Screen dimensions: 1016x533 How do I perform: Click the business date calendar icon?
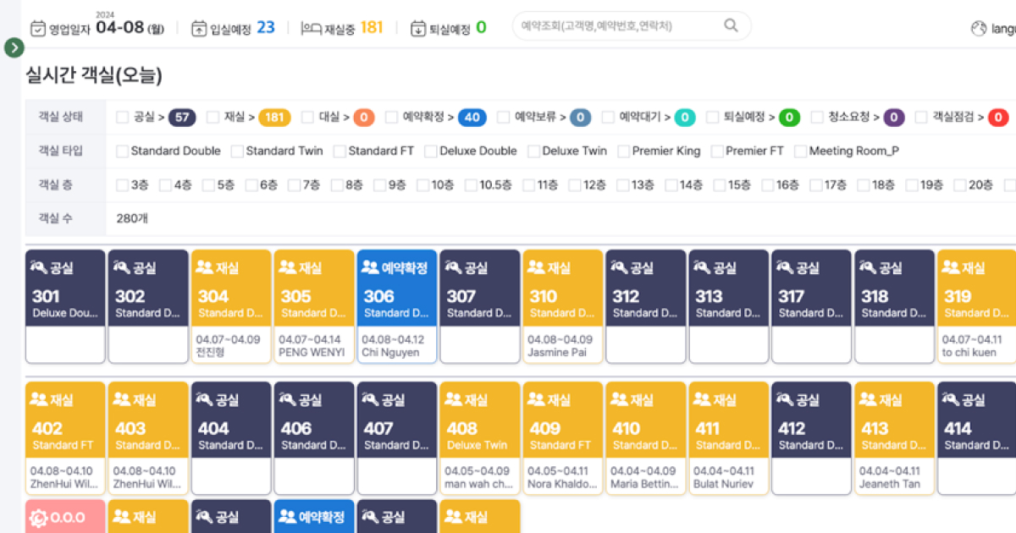click(x=38, y=28)
